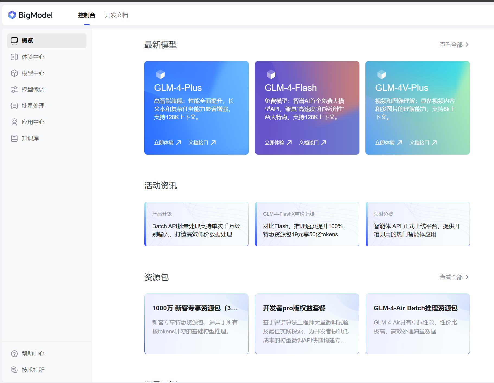494x383 pixels.
Task: Click the 知识库 document icon
Action: pyautogui.click(x=14, y=138)
